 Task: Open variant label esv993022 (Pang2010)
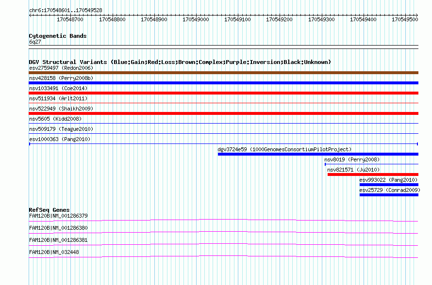coord(388,180)
